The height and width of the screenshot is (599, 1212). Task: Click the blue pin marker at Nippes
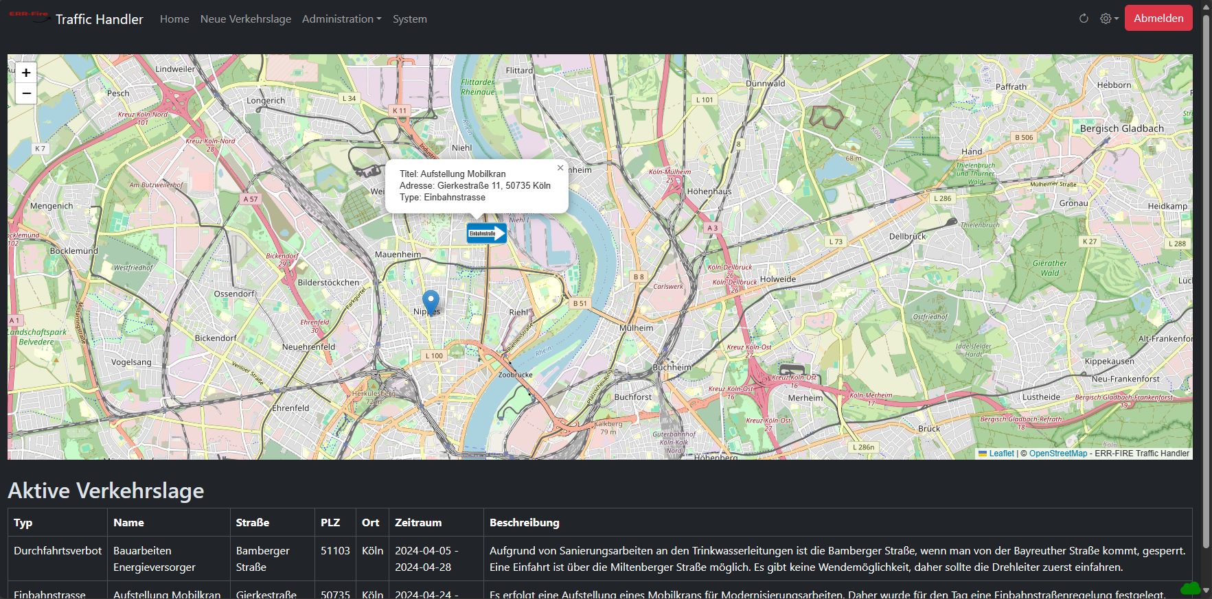(x=431, y=302)
